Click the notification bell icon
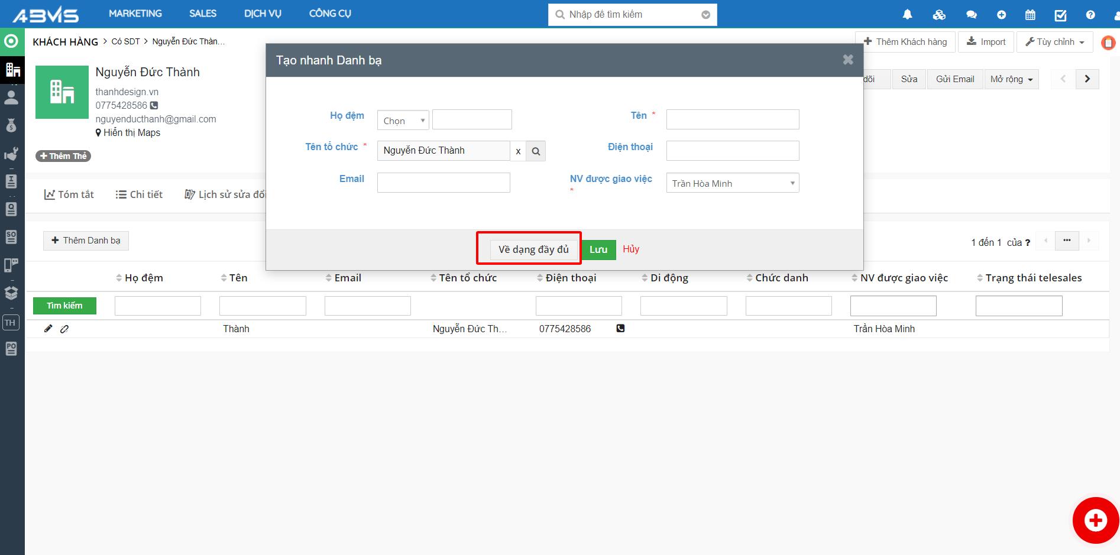The width and height of the screenshot is (1120, 555). 907,15
